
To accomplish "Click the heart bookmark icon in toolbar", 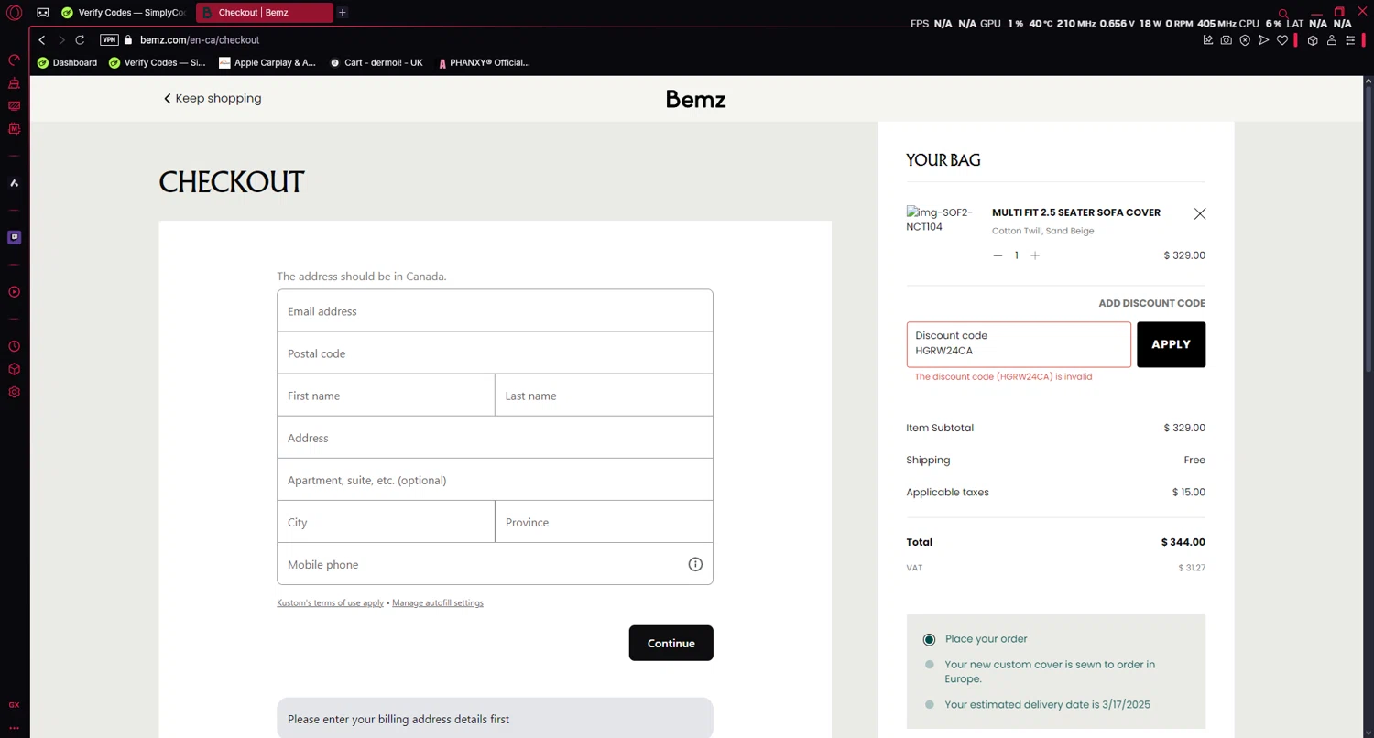I will pyautogui.click(x=1282, y=40).
